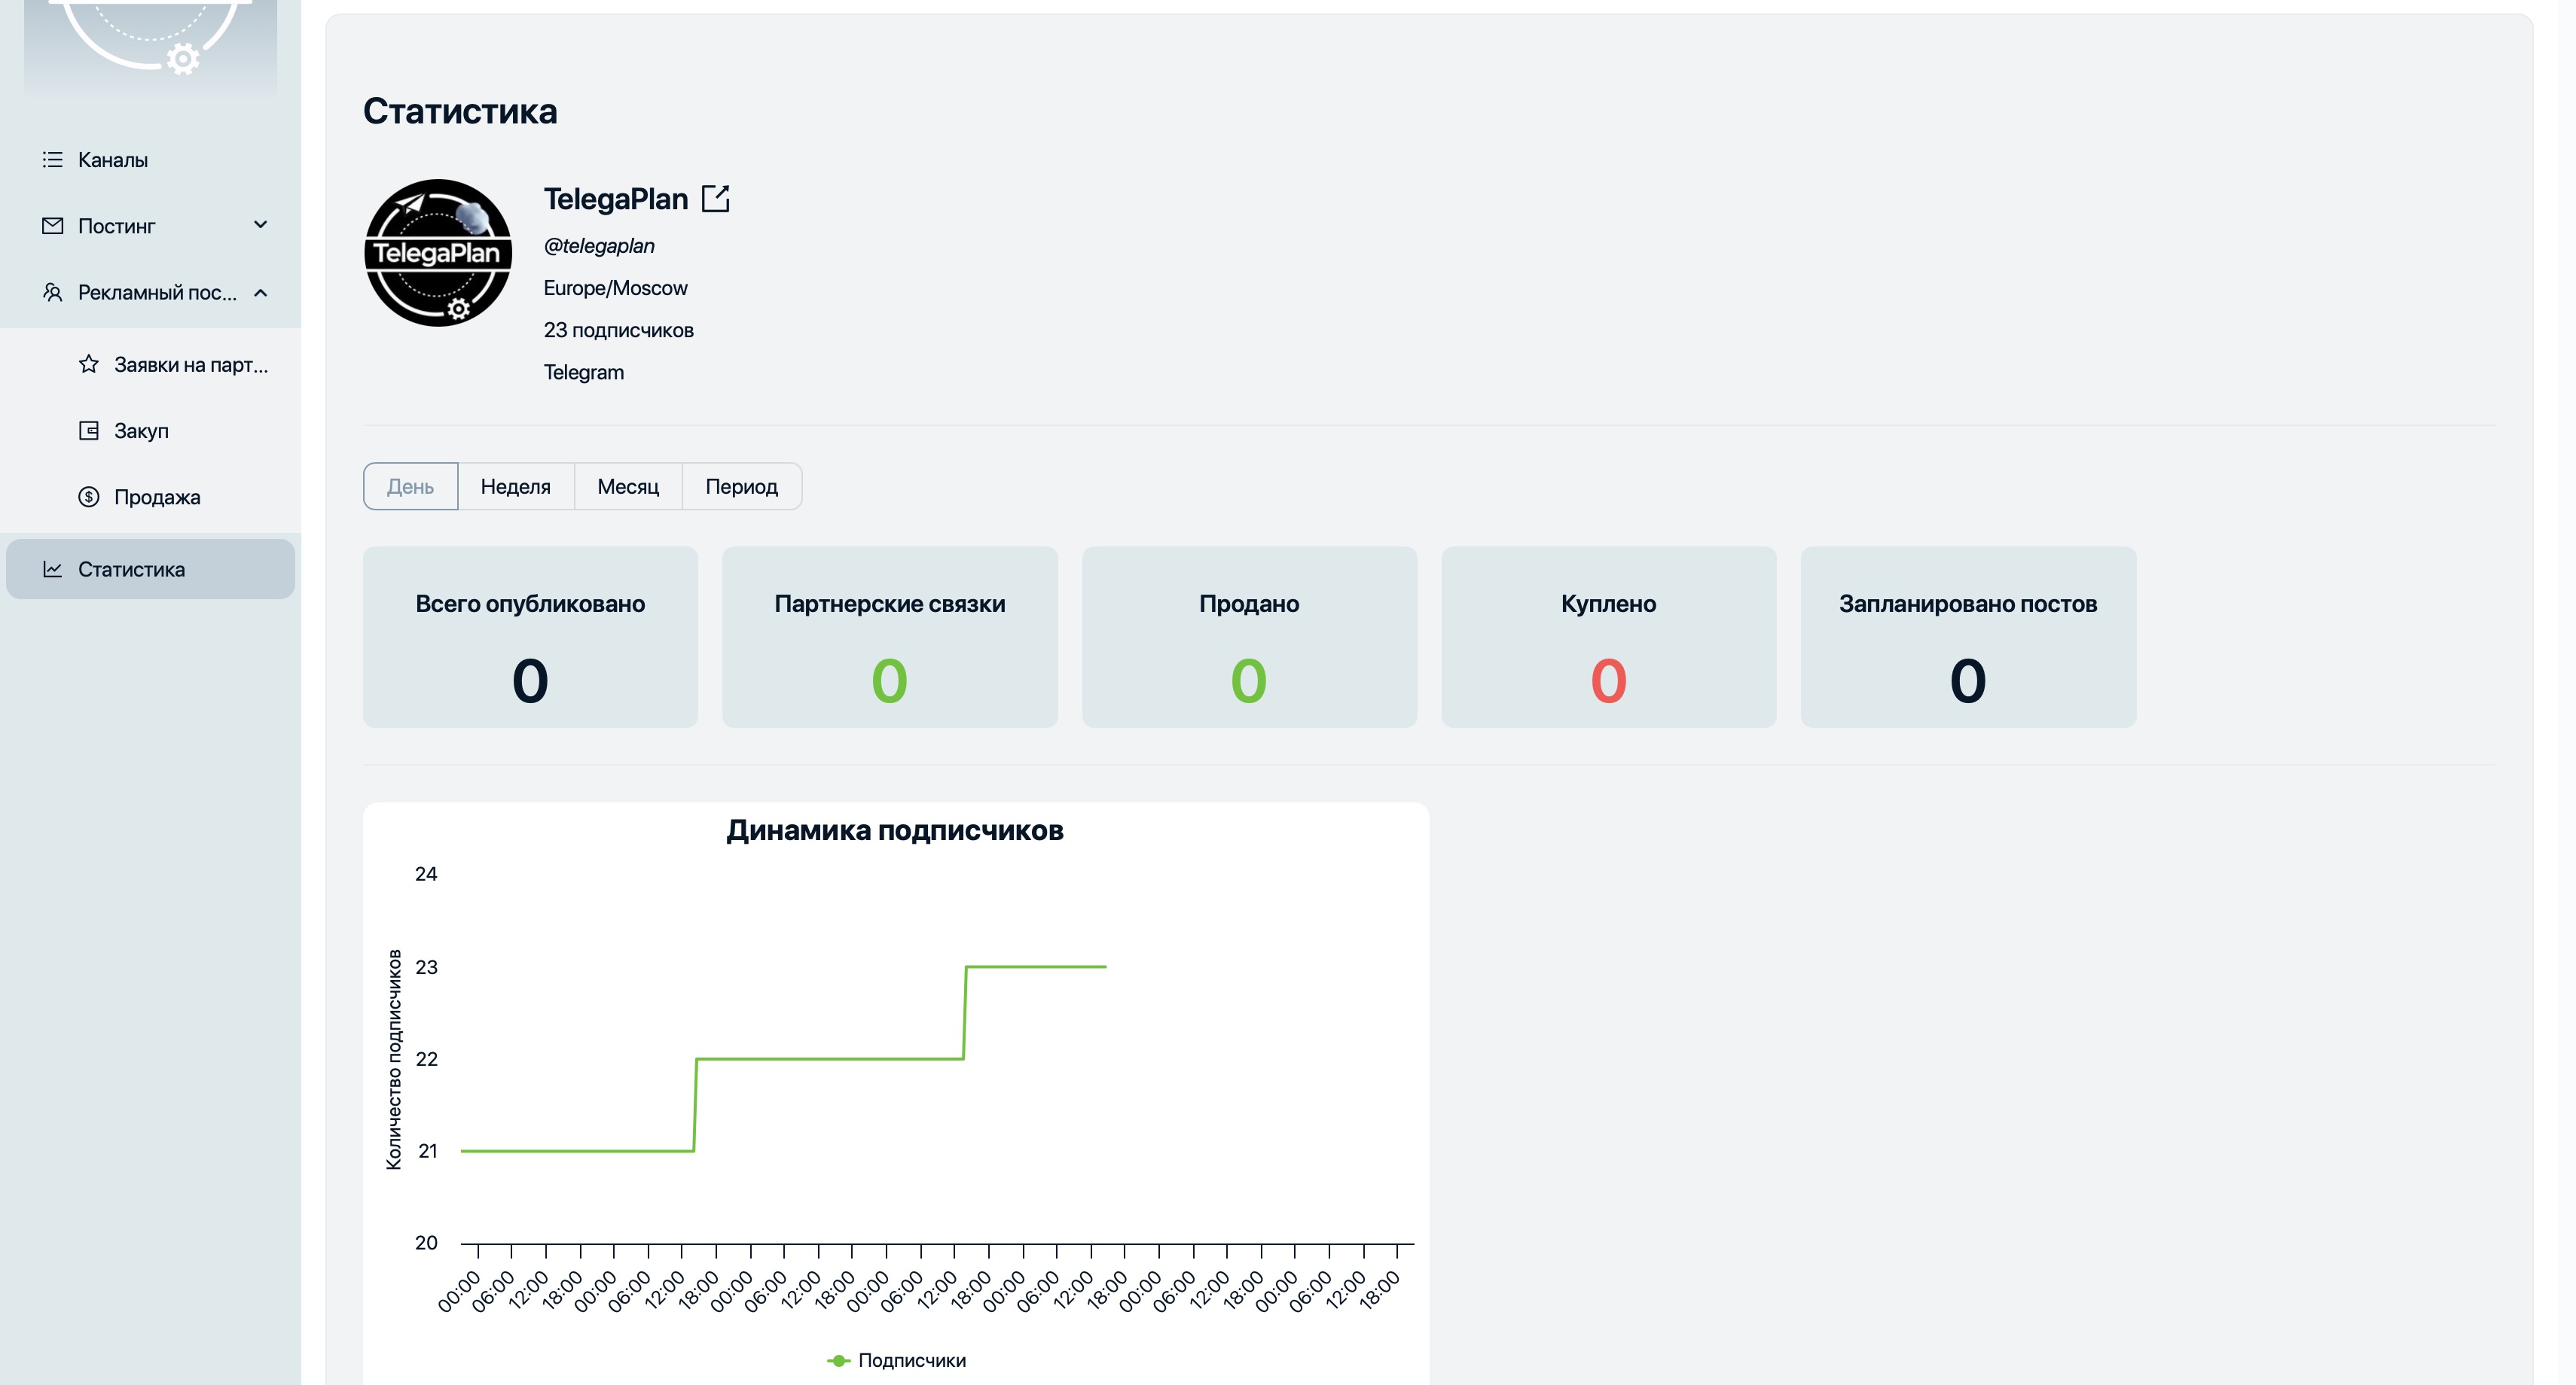Click the 24 value on chart axis
Screen dimensions: 2576x1385
(x=426, y=875)
